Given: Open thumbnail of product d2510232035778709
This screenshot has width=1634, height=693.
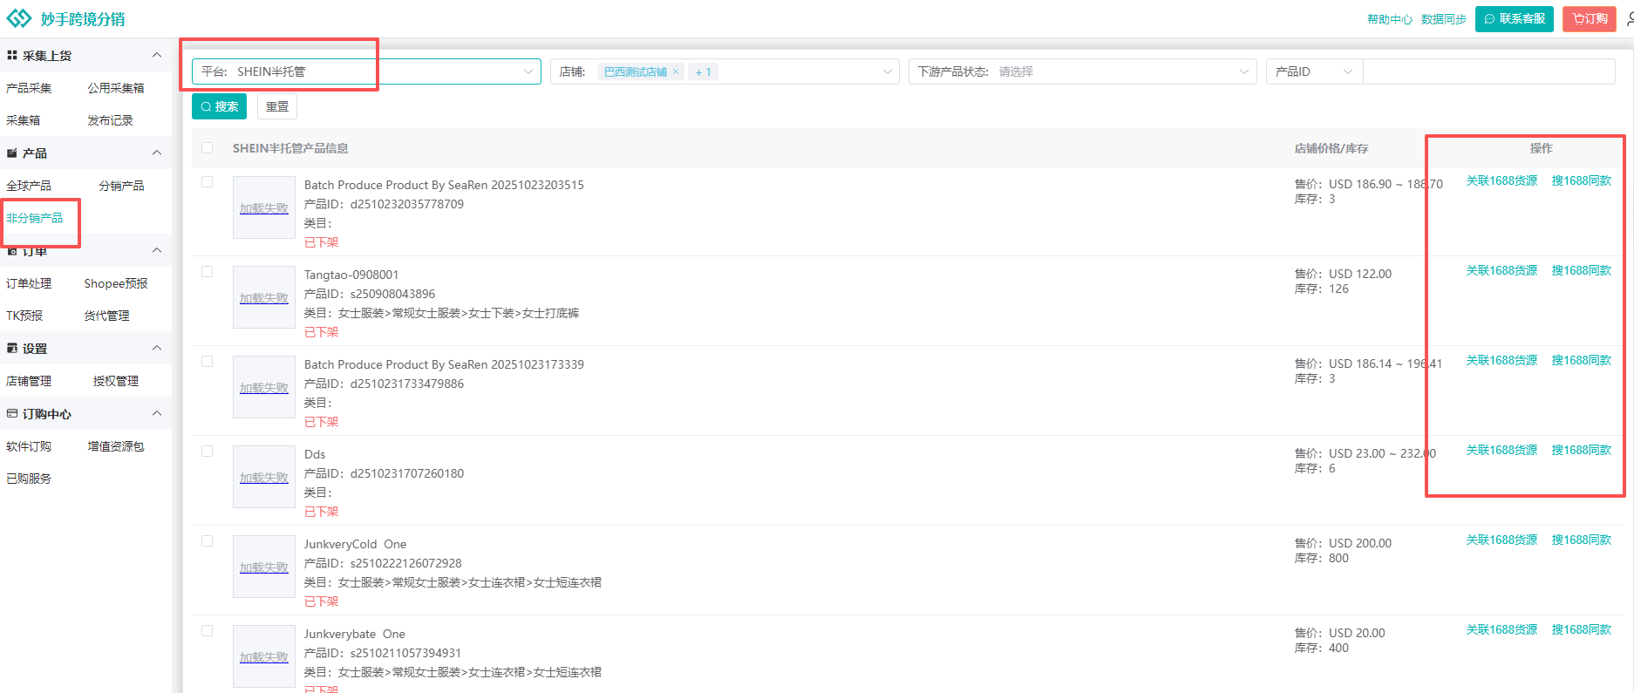Looking at the screenshot, I should pos(264,207).
